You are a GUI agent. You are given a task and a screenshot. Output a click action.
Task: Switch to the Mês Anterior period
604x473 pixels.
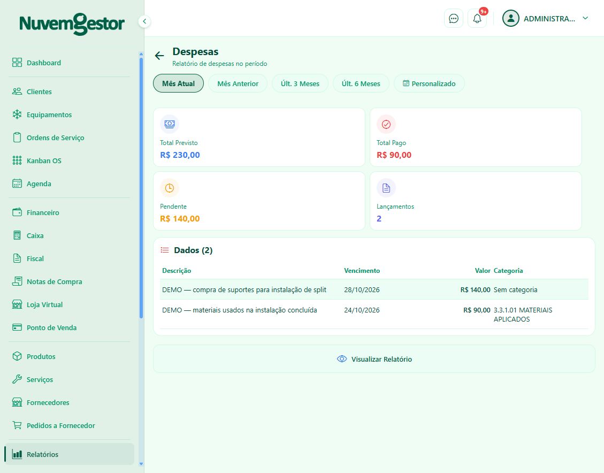pos(238,83)
